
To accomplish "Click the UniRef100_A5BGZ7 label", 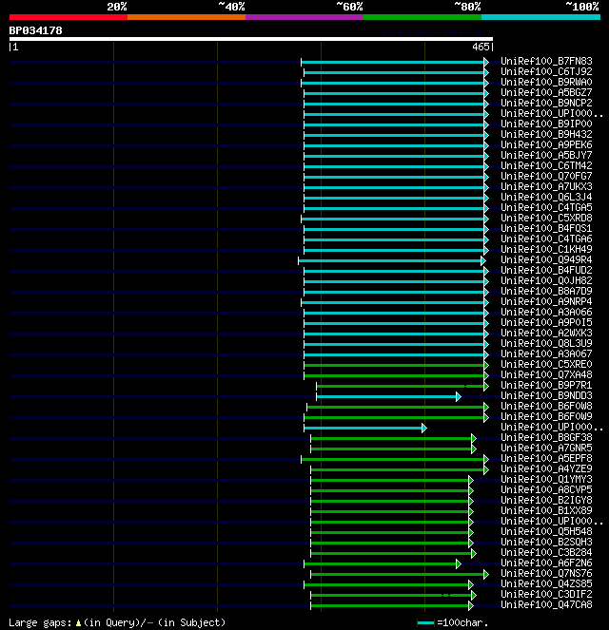I will click(x=546, y=92).
